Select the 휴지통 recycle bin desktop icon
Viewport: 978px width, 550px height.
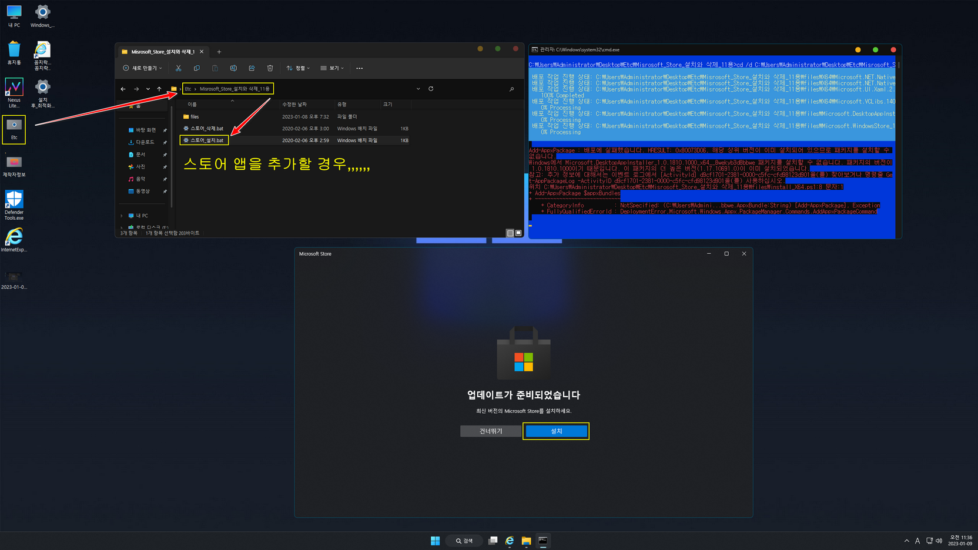point(14,53)
